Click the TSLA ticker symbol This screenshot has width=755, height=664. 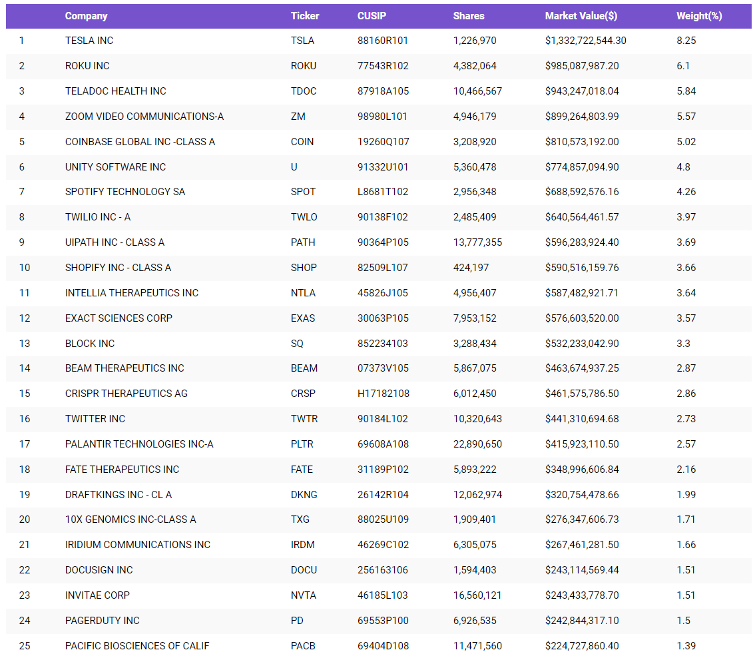(x=302, y=41)
